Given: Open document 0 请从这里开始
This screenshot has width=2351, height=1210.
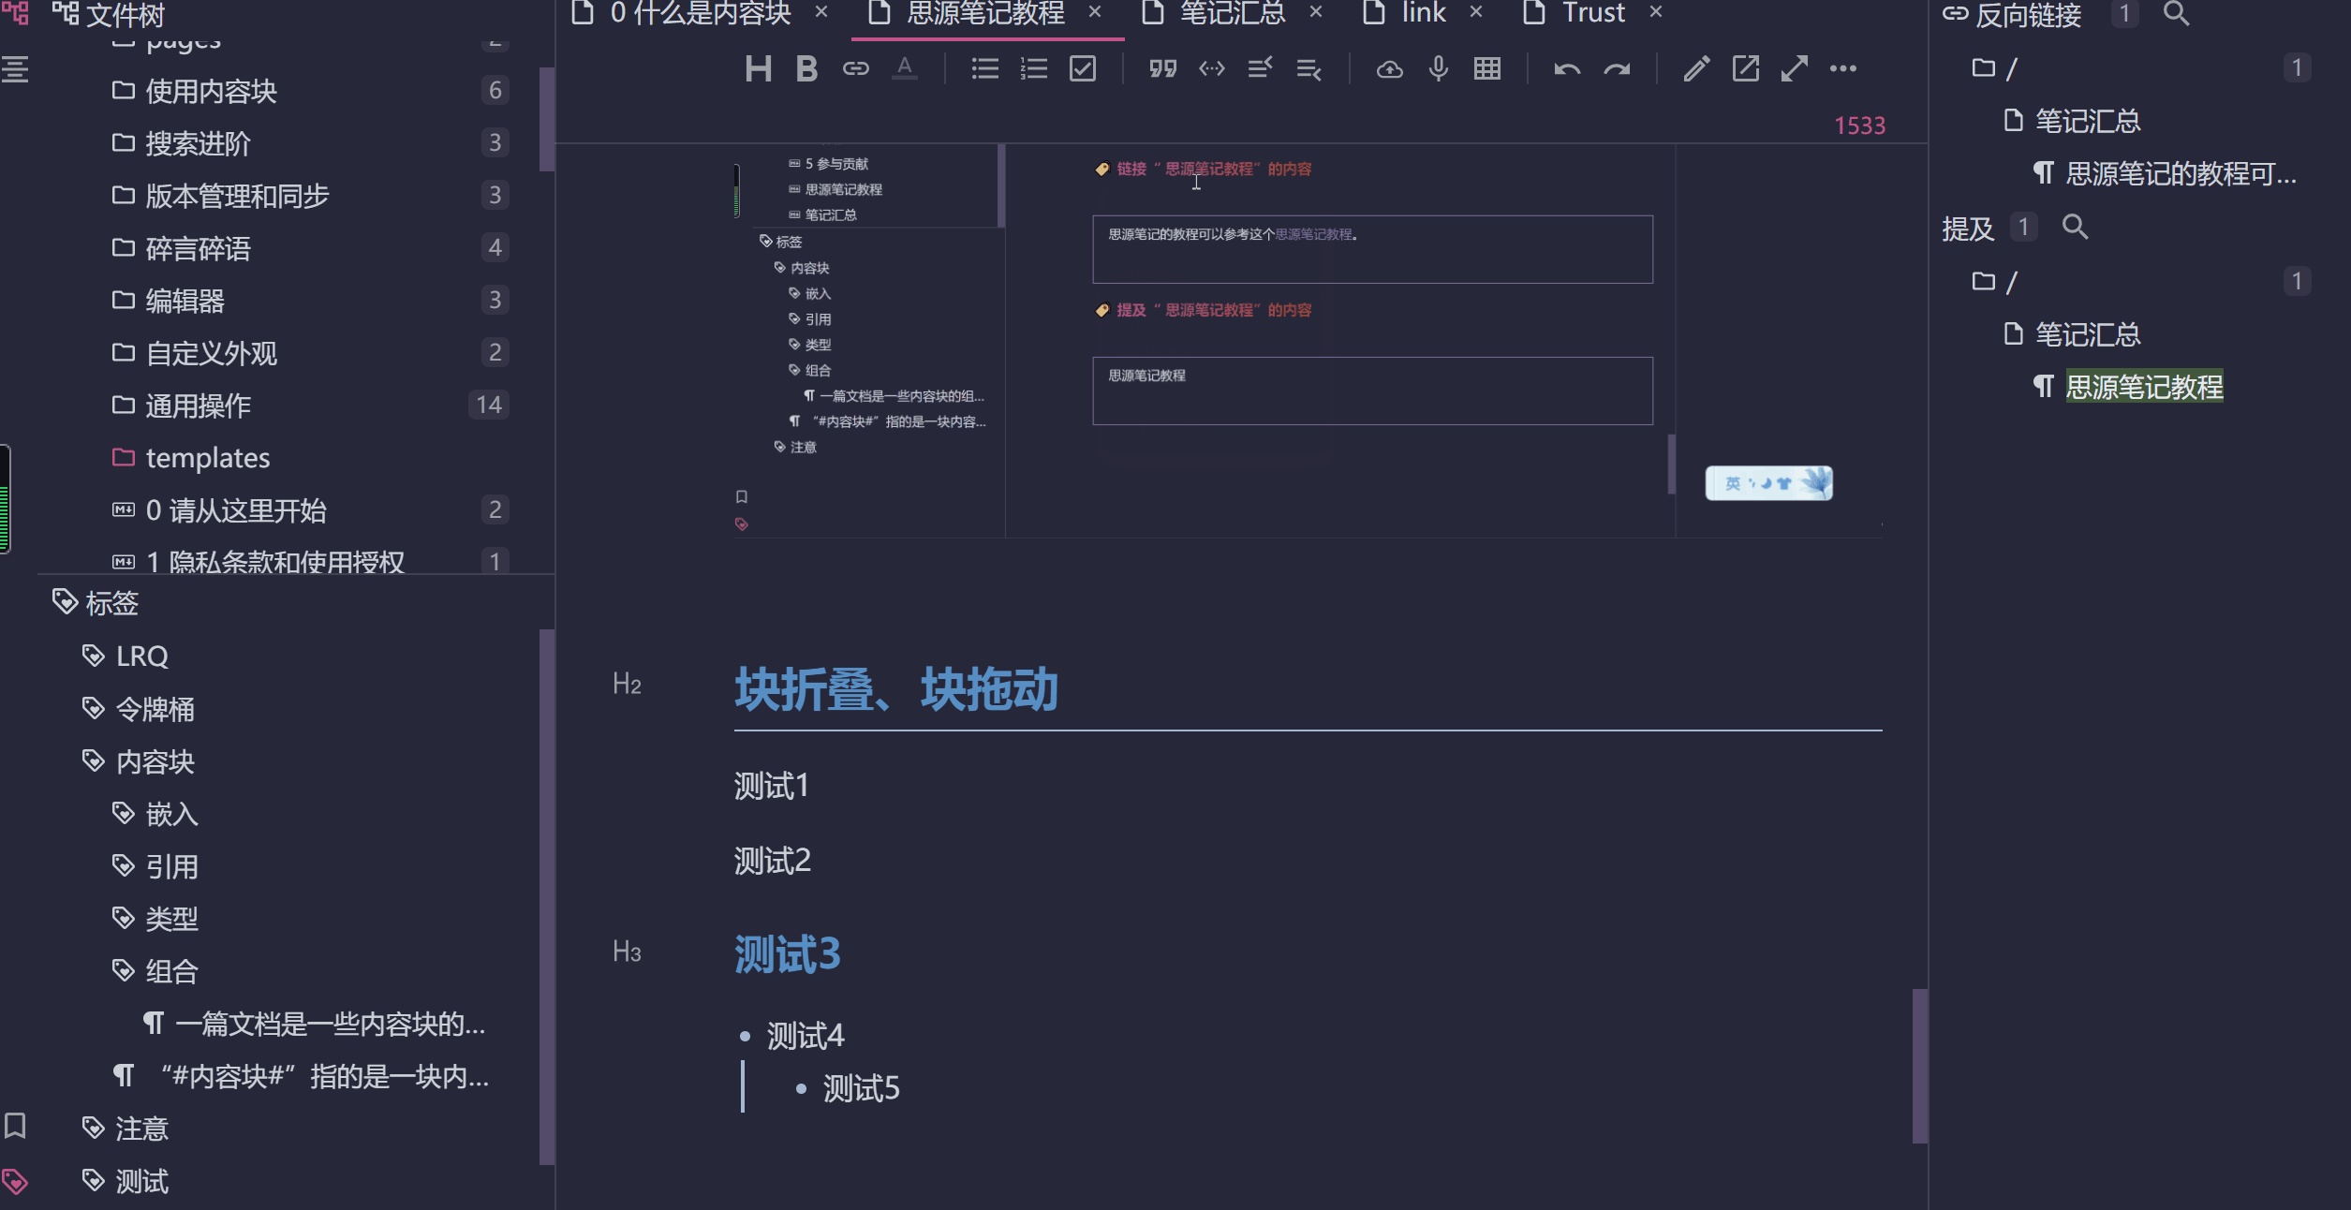Looking at the screenshot, I should click(x=235, y=510).
